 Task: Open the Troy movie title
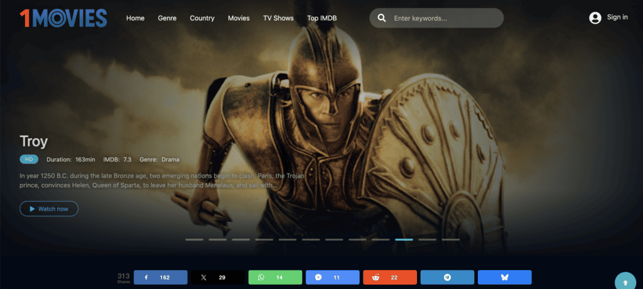click(34, 141)
